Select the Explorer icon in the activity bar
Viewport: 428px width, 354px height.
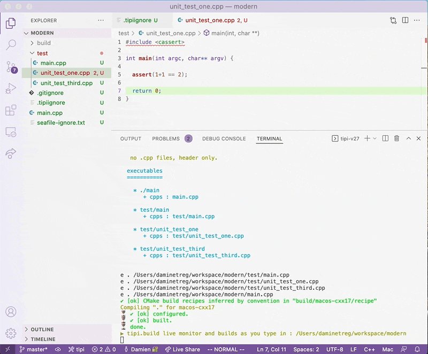pos(10,24)
